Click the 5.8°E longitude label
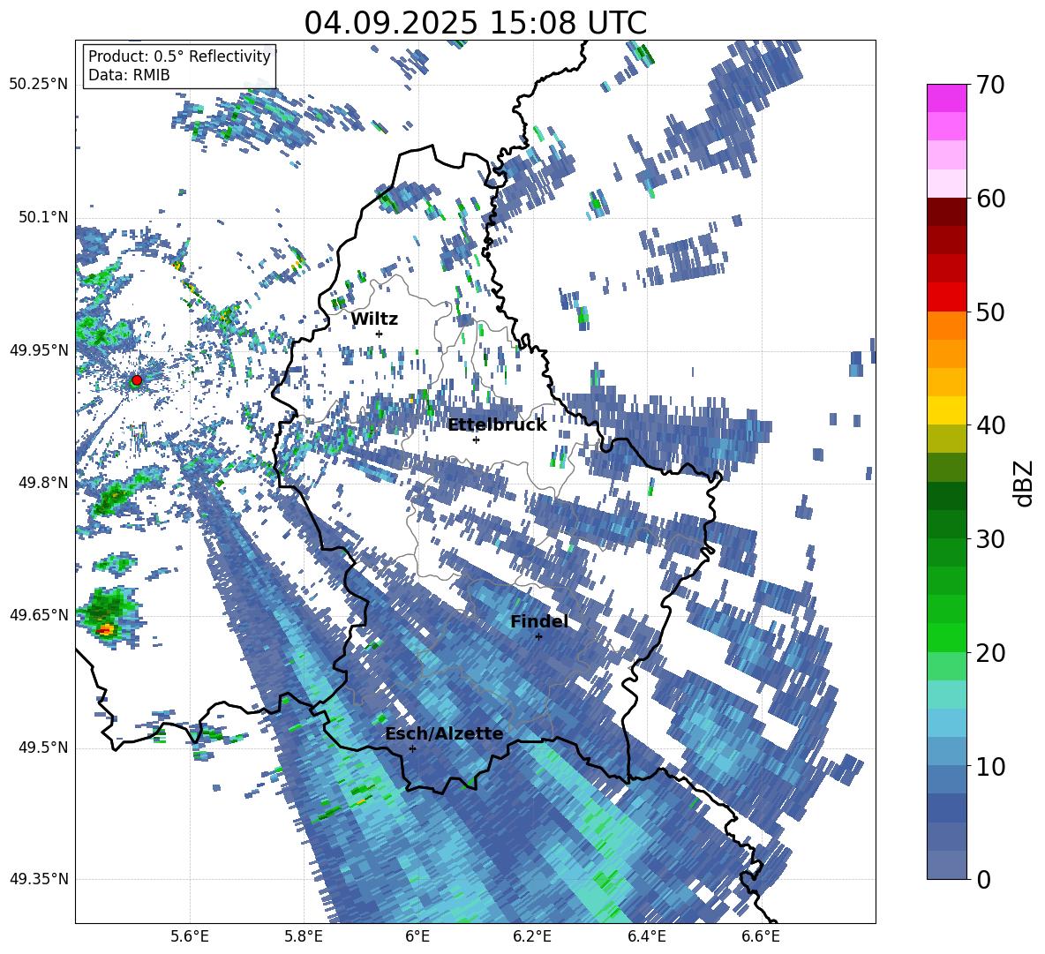The image size is (1045, 954). (x=304, y=936)
